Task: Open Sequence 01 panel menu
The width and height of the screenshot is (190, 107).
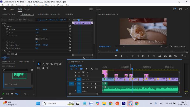Action: (83, 62)
